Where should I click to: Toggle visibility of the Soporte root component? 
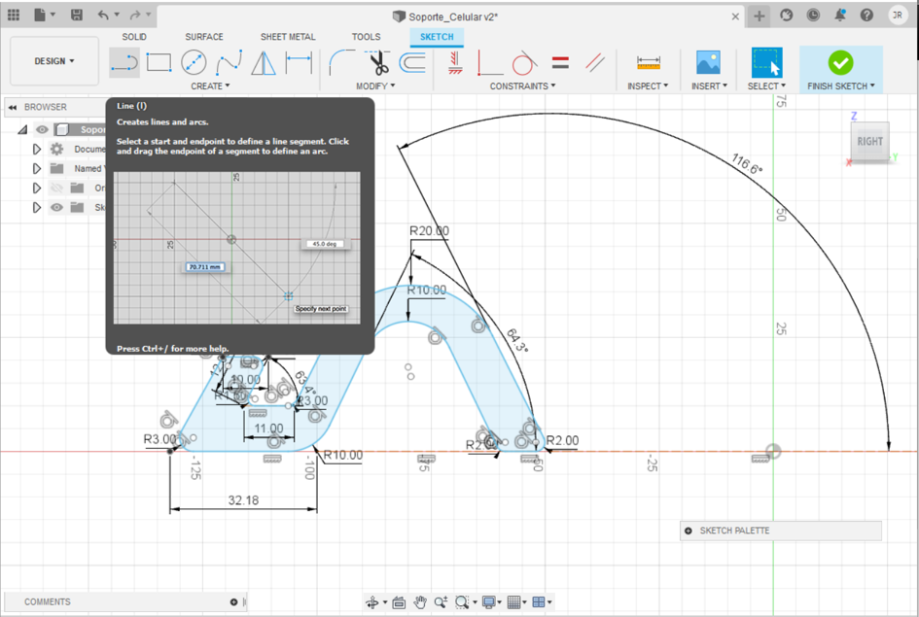pyautogui.click(x=42, y=129)
